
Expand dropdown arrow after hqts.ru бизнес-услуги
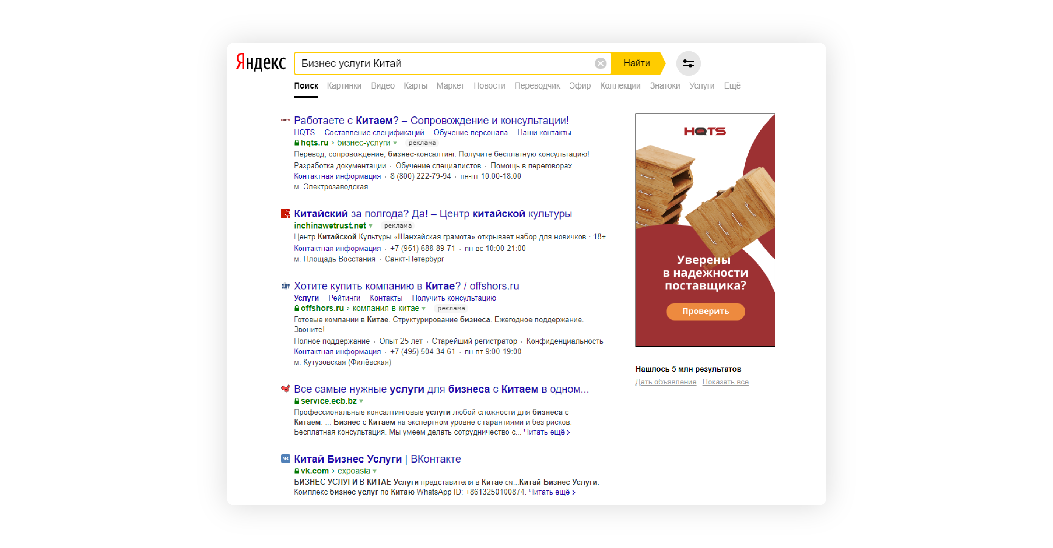tap(395, 143)
